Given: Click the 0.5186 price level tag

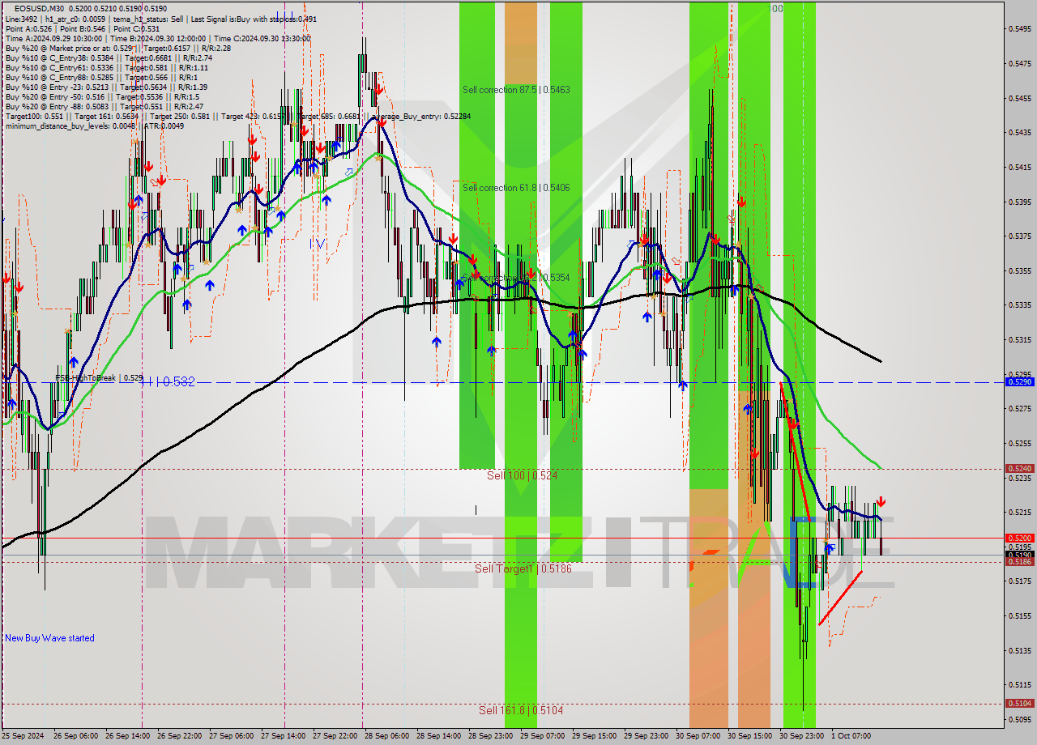Looking at the screenshot, I should pyautogui.click(x=1018, y=561).
